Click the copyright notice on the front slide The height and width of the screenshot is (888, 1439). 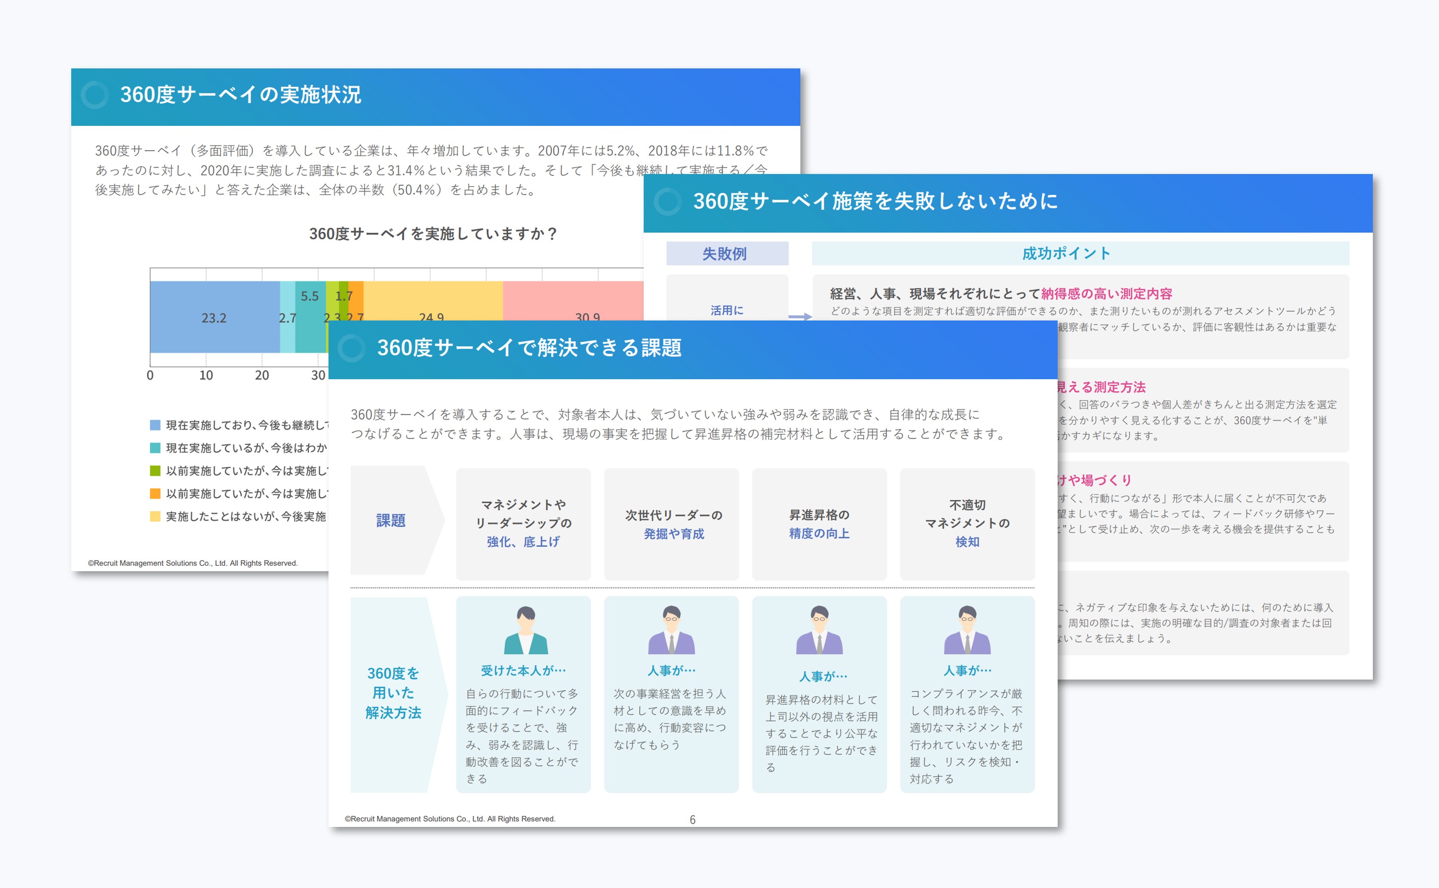point(449,819)
